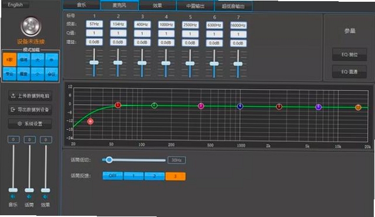
Task: Click the 134Hz frequency field
Action: (118, 24)
